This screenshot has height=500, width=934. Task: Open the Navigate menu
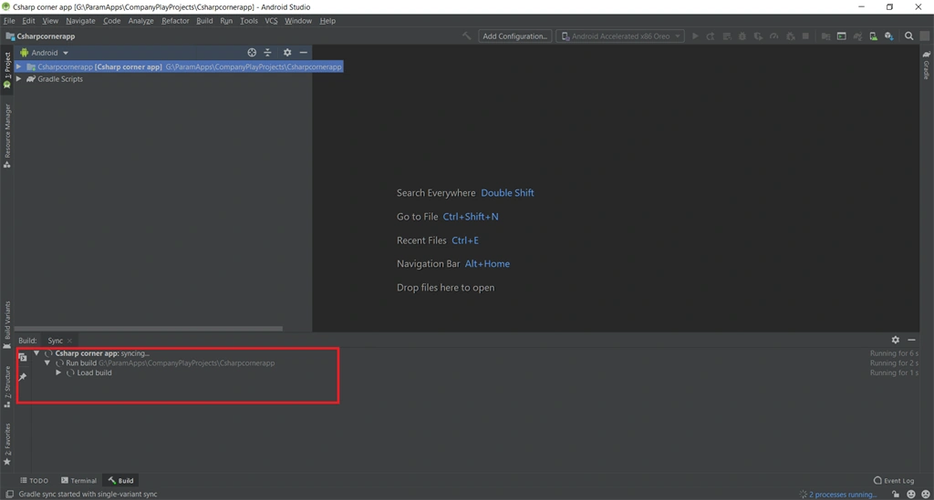[80, 21]
